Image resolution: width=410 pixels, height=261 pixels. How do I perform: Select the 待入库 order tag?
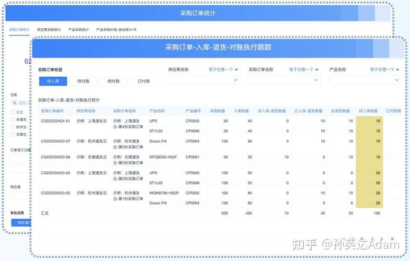click(x=53, y=81)
